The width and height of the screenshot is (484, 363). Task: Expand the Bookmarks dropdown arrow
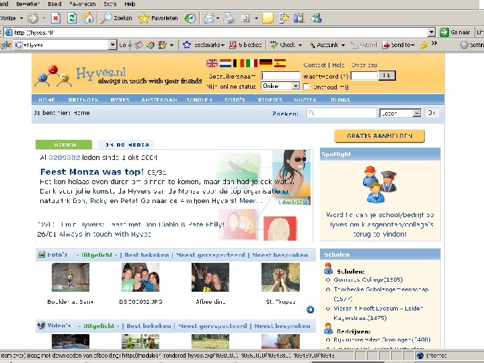tap(223, 45)
